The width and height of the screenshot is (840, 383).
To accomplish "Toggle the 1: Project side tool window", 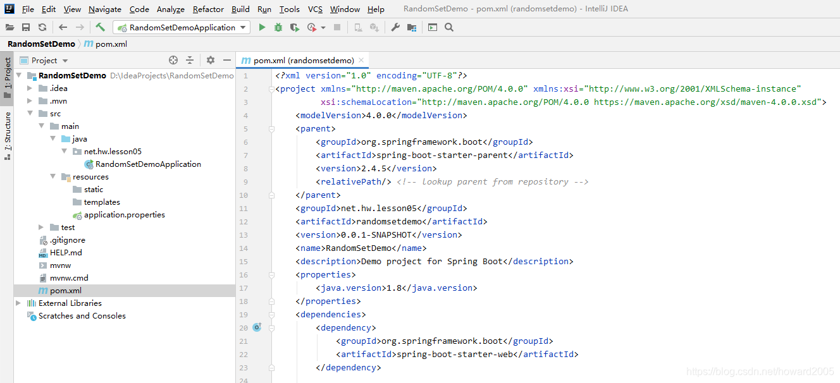I will coord(8,78).
